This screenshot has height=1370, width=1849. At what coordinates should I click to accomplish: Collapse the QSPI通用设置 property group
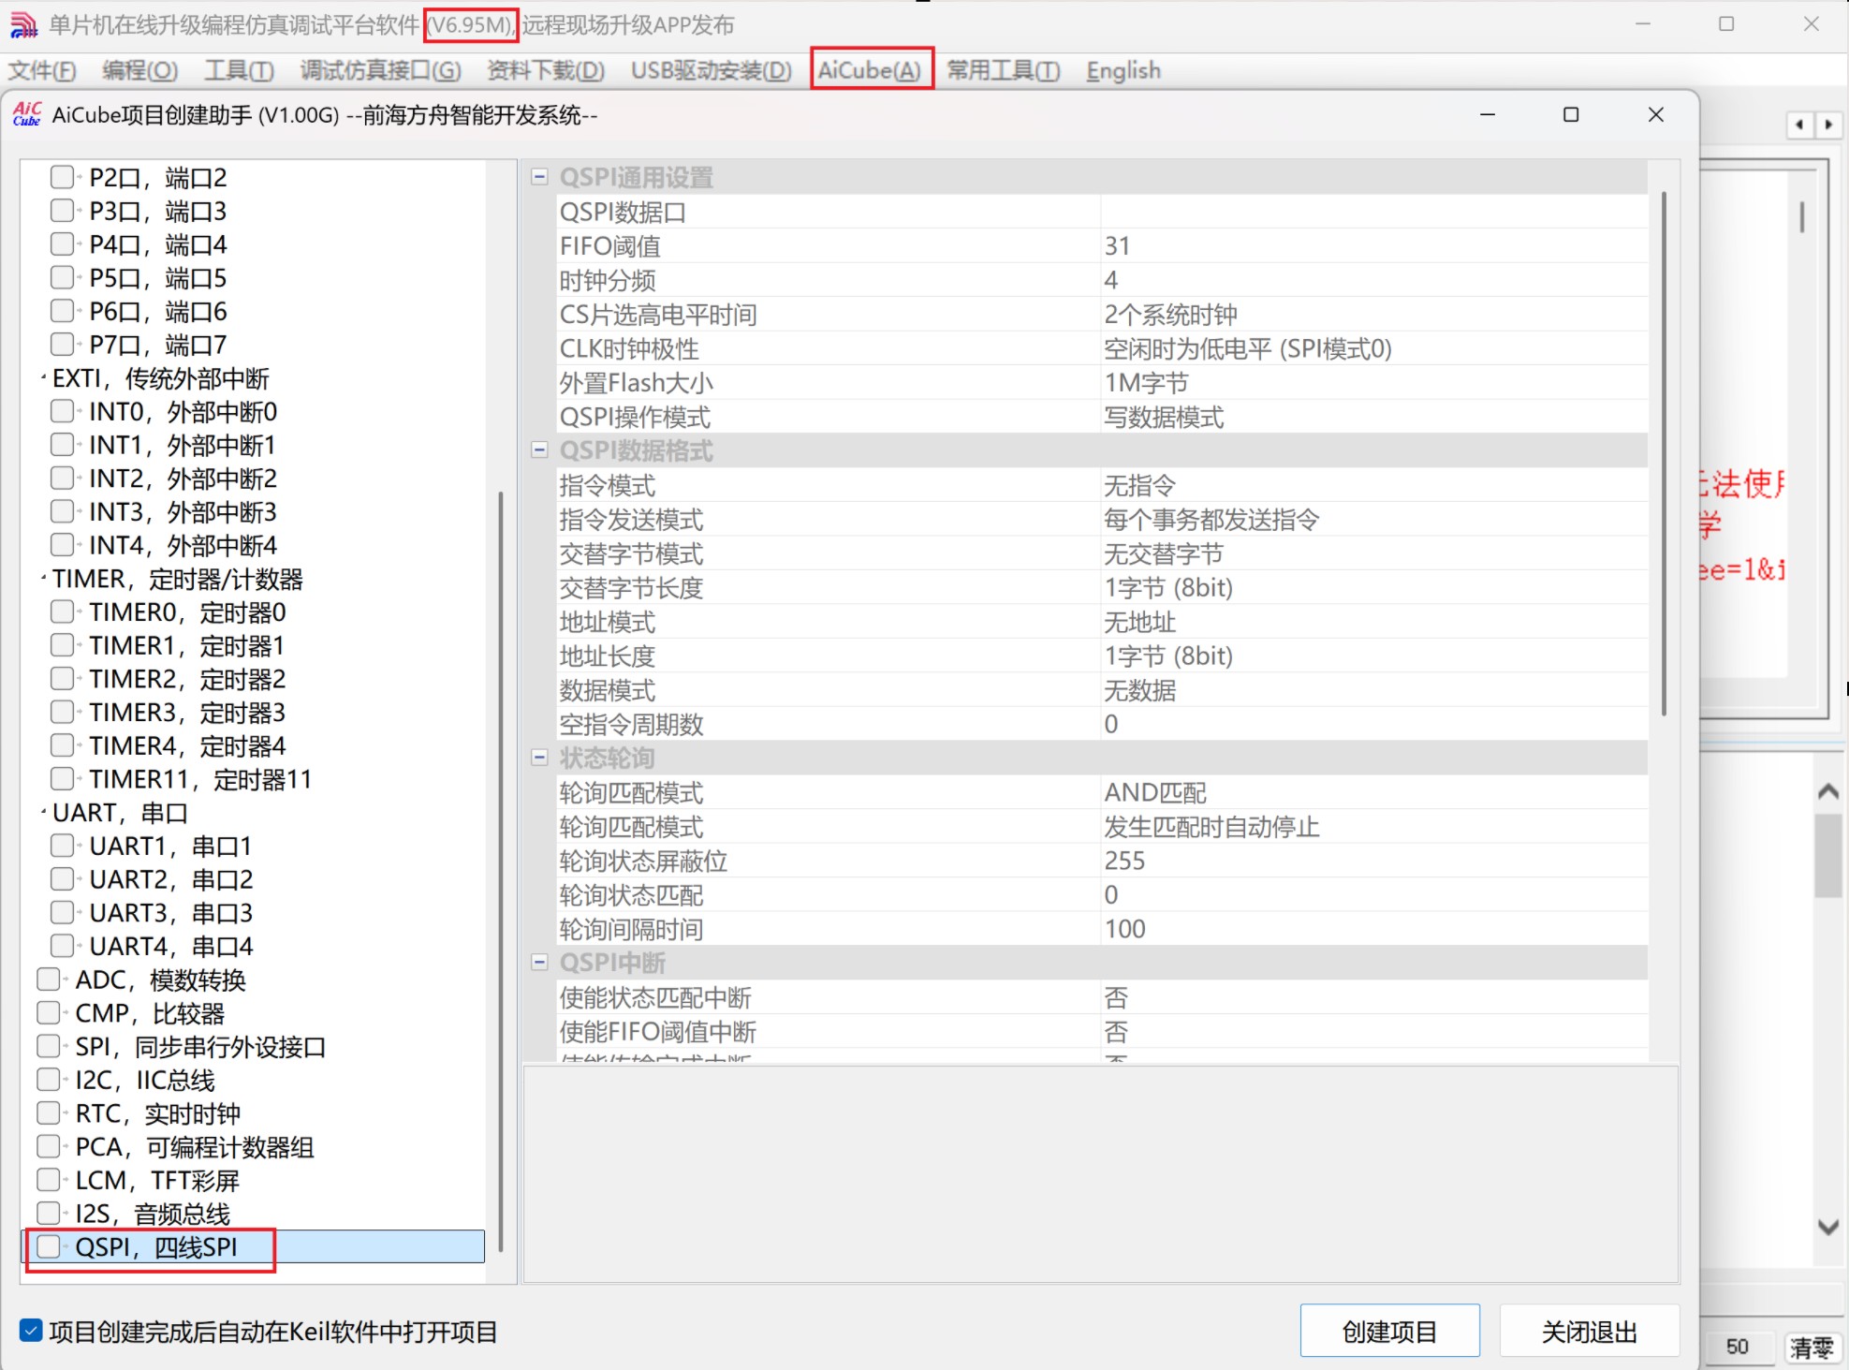coord(539,177)
